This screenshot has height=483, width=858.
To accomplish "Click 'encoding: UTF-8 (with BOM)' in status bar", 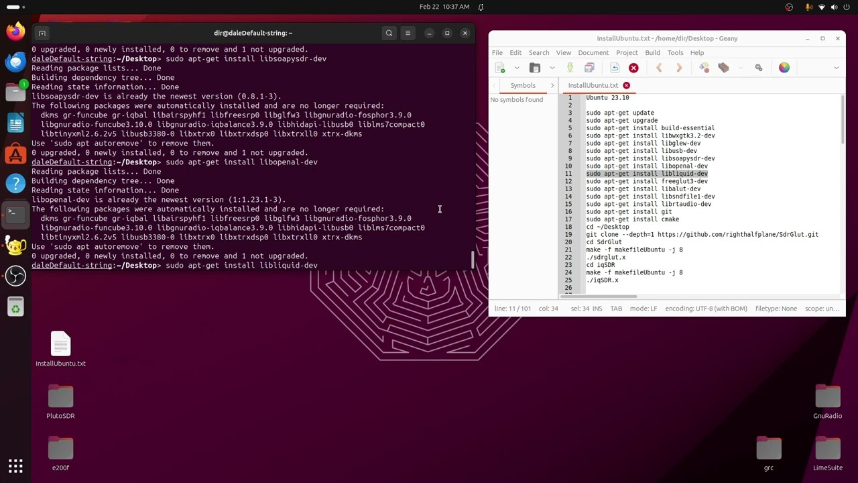I will 706,309.
